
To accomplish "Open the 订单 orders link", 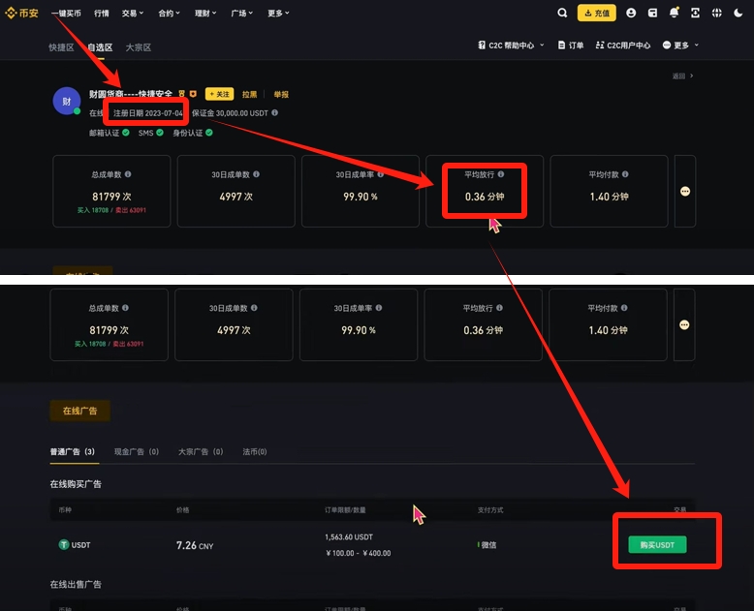I will click(571, 46).
